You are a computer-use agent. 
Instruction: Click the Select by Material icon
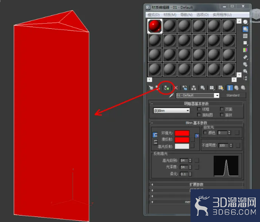(245, 71)
